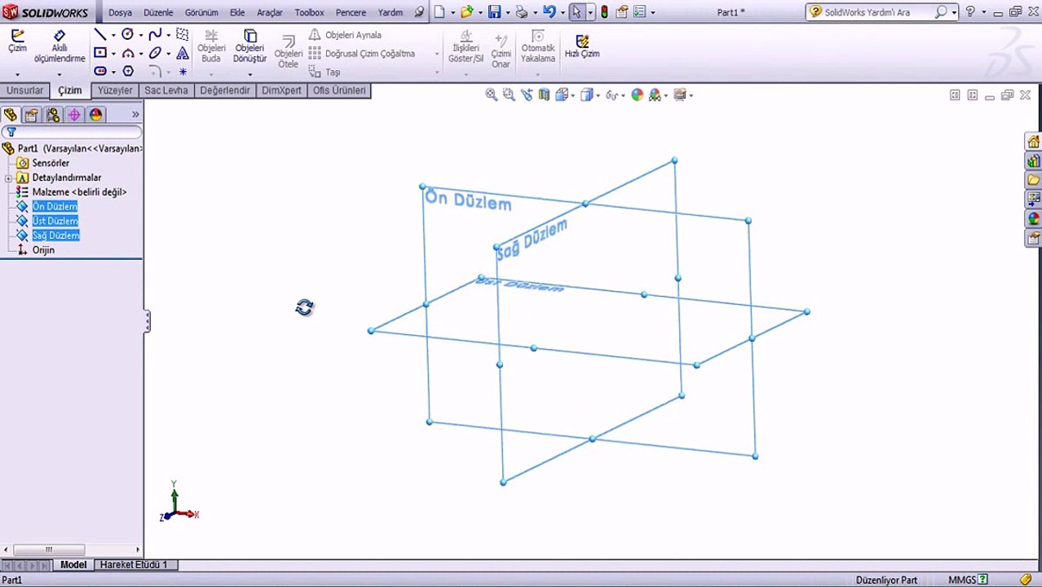
Task: Open the DisplayManager tab icon
Action: coord(95,115)
